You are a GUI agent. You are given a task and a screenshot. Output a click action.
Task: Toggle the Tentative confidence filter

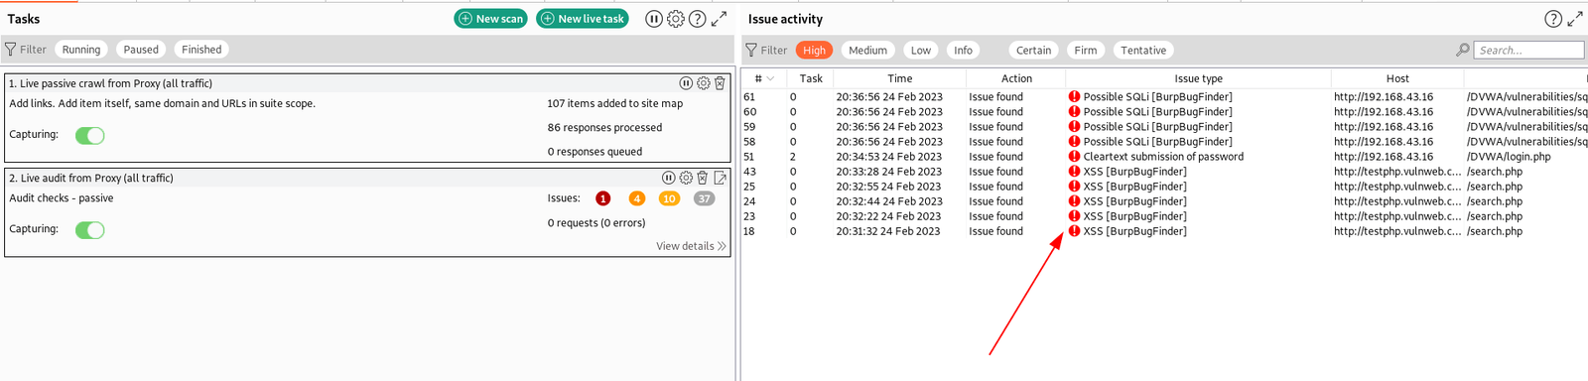click(1143, 50)
